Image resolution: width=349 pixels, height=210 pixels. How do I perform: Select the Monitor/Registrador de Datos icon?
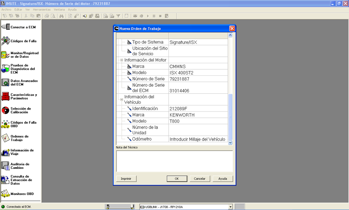point(5,55)
